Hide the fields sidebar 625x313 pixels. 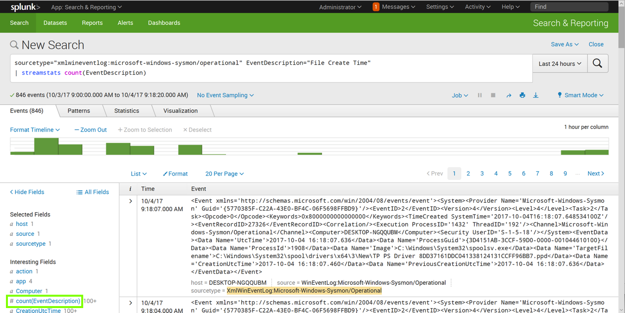[x=27, y=192]
